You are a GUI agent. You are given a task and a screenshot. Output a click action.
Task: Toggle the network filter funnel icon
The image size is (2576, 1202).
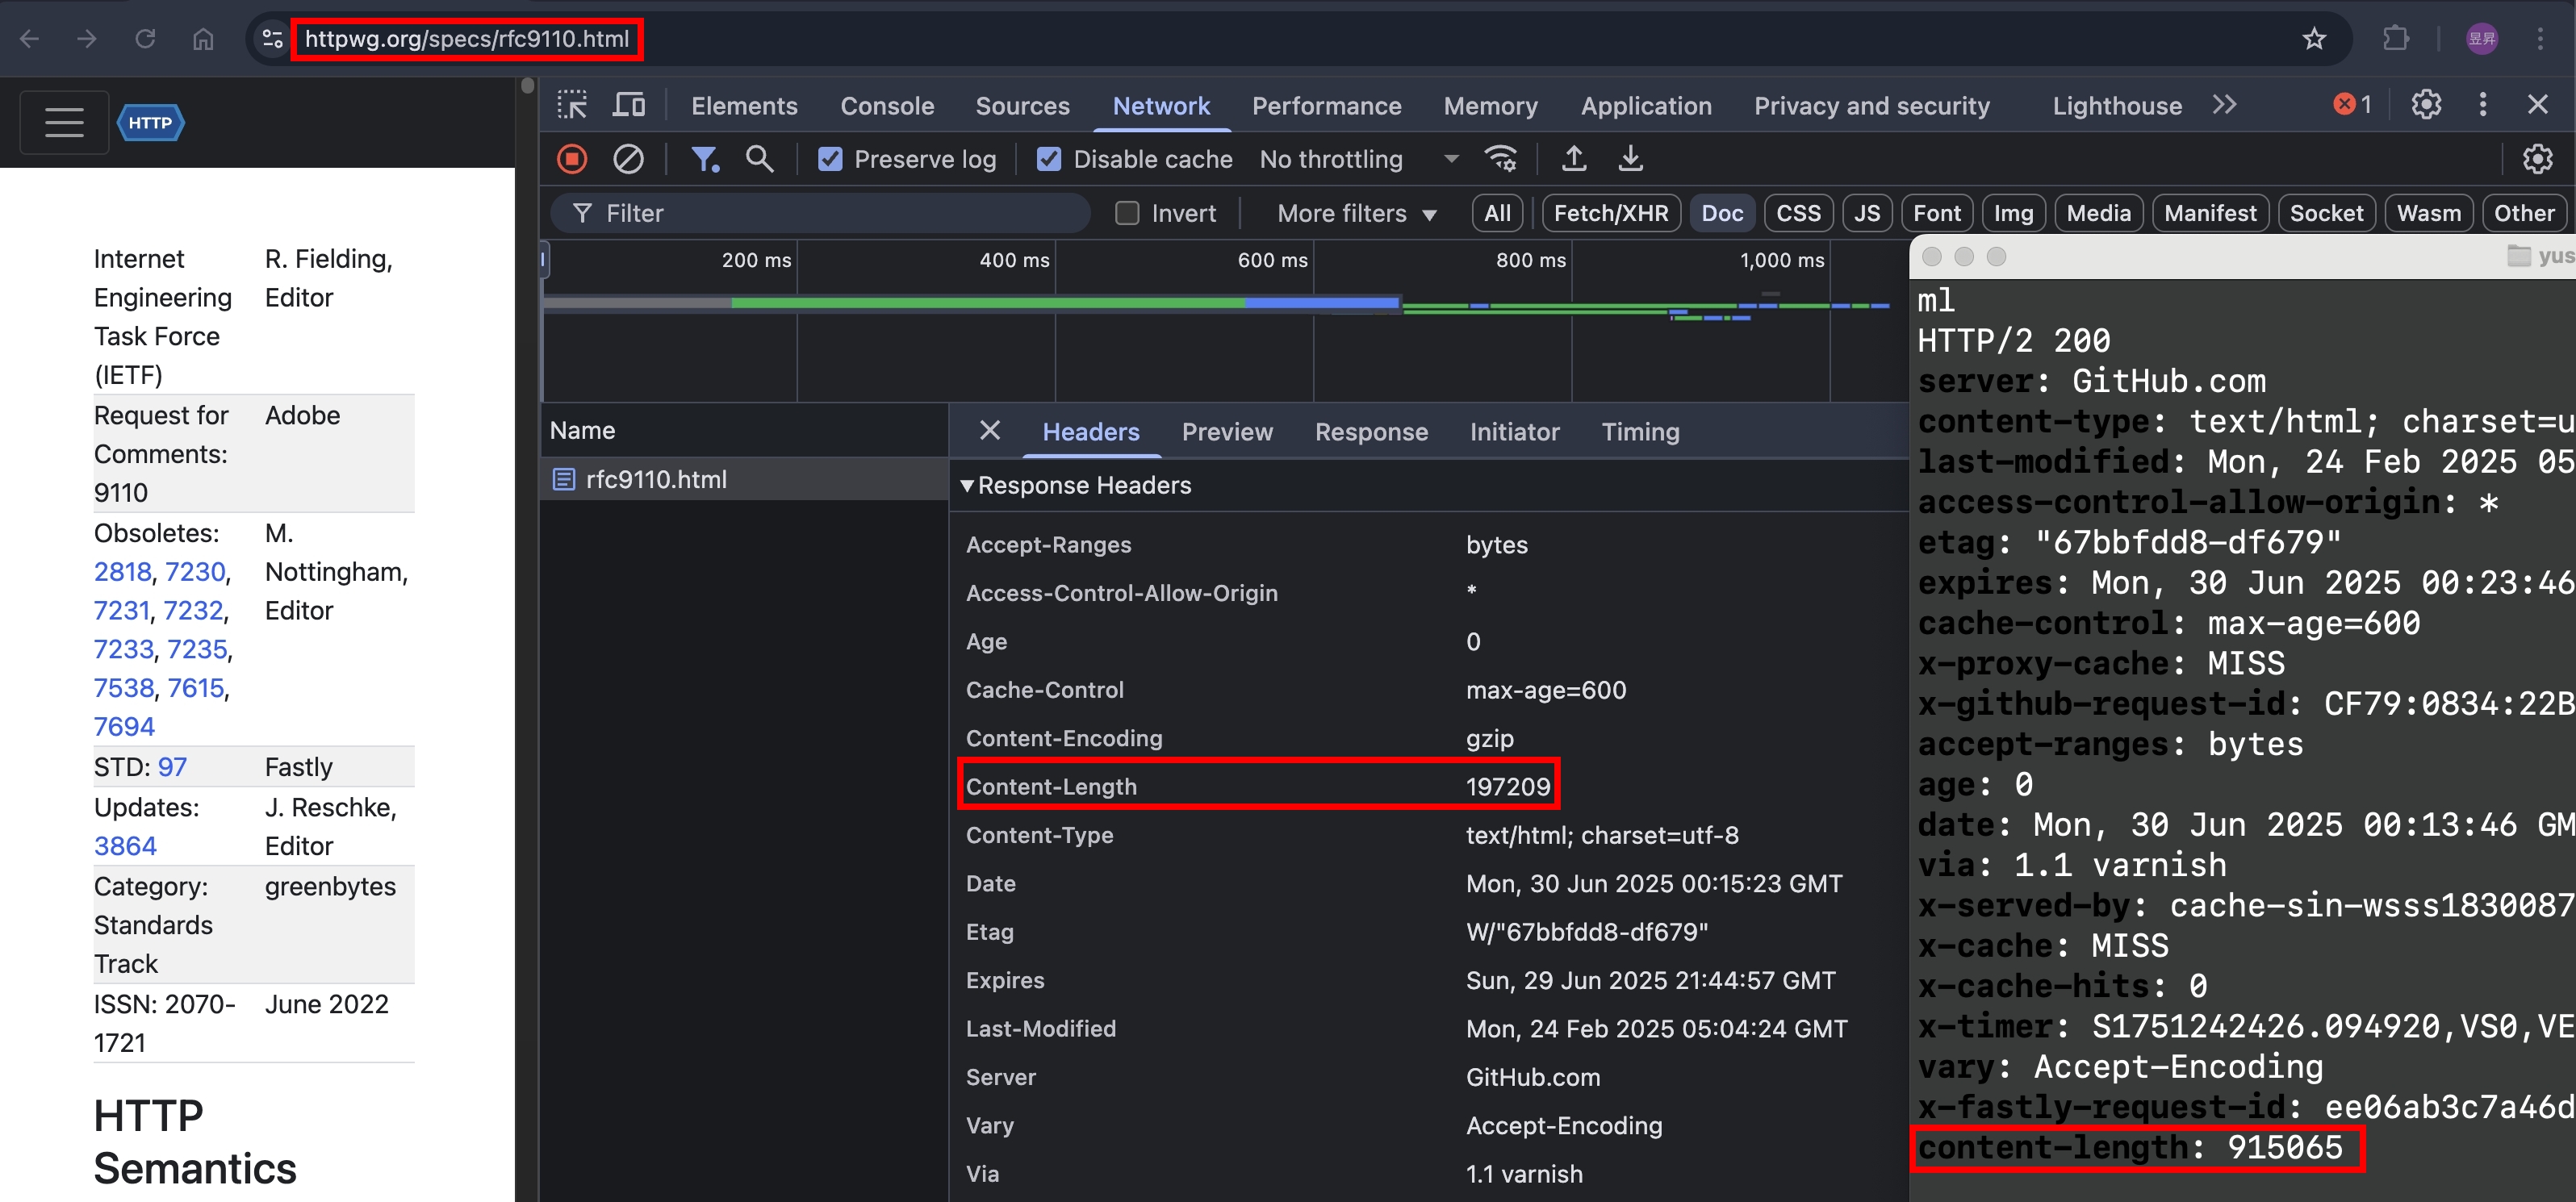(x=705, y=159)
